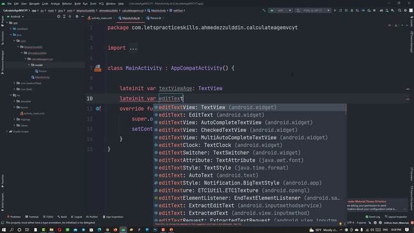The height and width of the screenshot is (233, 414).
Task: Open the Event Log button
Action: (373, 217)
